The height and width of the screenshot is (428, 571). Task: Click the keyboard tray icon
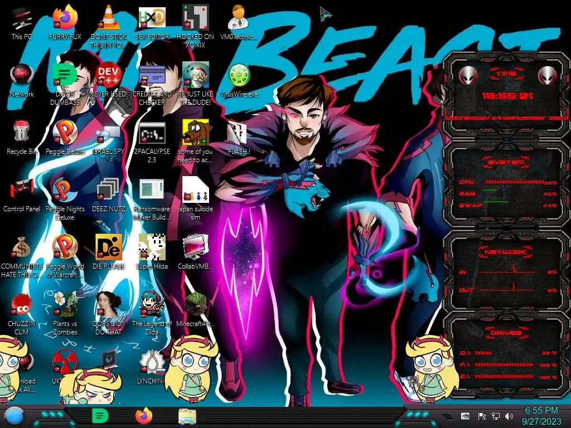point(465,416)
